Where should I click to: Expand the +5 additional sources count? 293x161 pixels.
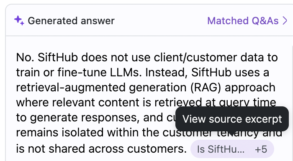tap(261, 149)
